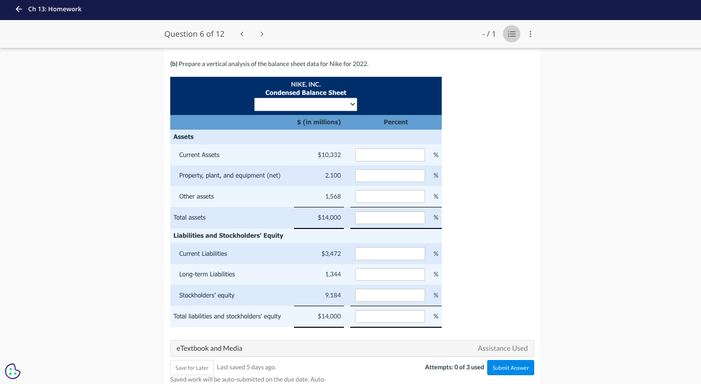701x384 pixels.
Task: Click the 2,100 property value
Action: tap(333, 175)
